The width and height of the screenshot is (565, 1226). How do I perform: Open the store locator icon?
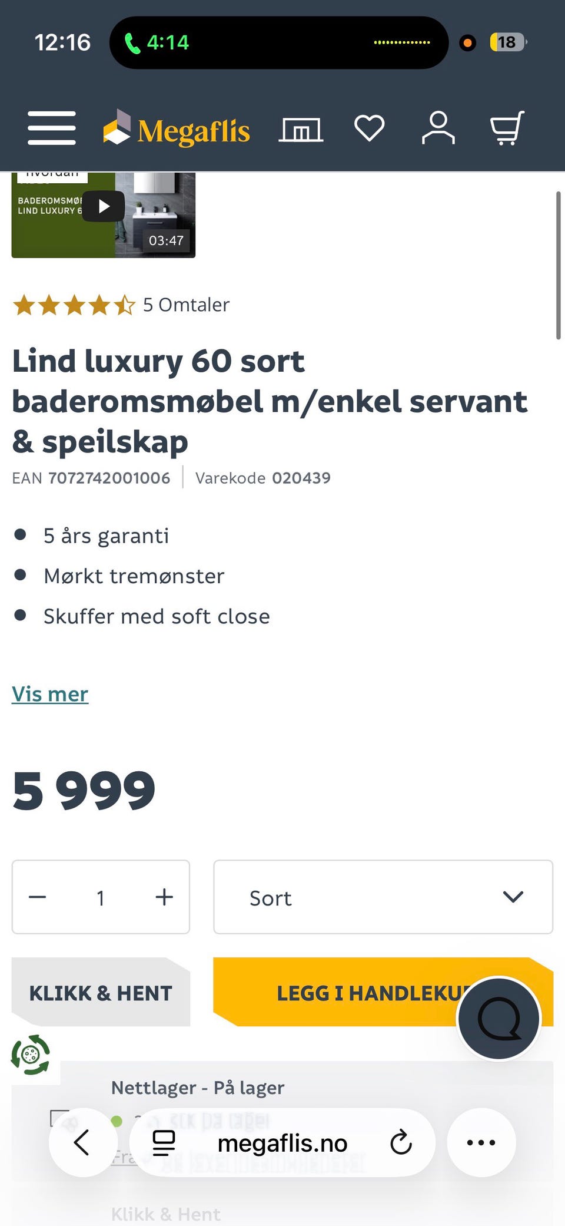pos(301,128)
